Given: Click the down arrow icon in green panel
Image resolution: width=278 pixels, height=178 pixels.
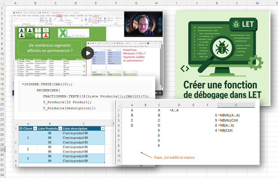Looking at the screenshot, I should pyautogui.click(x=38, y=36).
